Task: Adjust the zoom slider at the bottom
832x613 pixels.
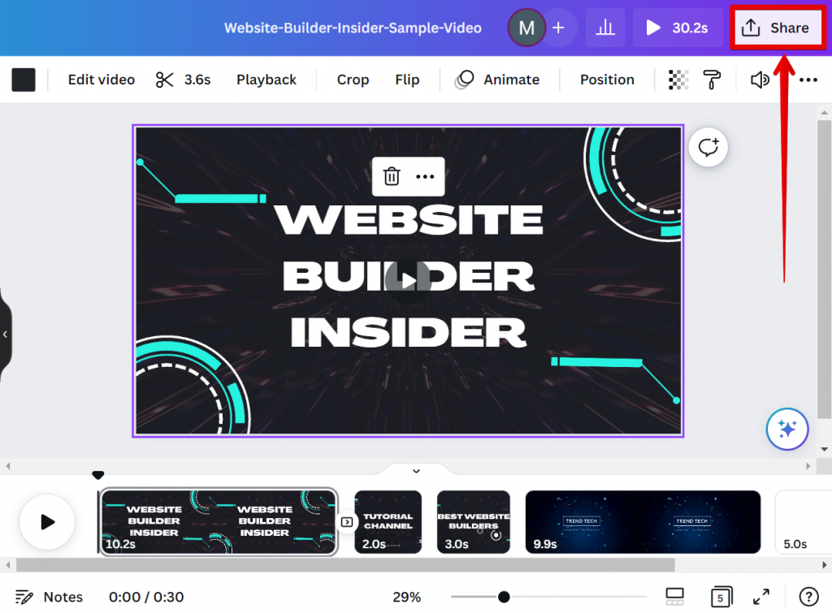Action: pos(505,595)
